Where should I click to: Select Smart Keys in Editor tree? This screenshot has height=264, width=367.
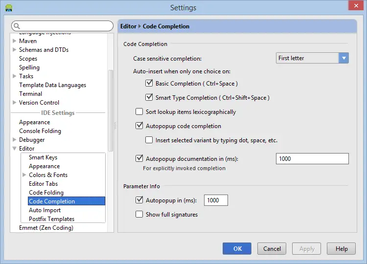(x=43, y=157)
